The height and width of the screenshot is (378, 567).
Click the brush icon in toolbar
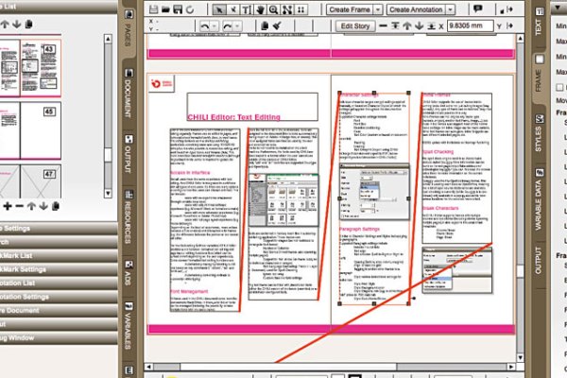coord(277,26)
